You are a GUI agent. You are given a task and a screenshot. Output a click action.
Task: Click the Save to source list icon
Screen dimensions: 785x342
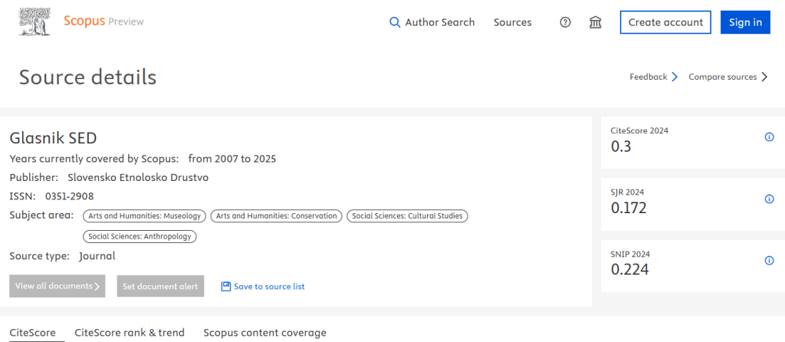(225, 286)
